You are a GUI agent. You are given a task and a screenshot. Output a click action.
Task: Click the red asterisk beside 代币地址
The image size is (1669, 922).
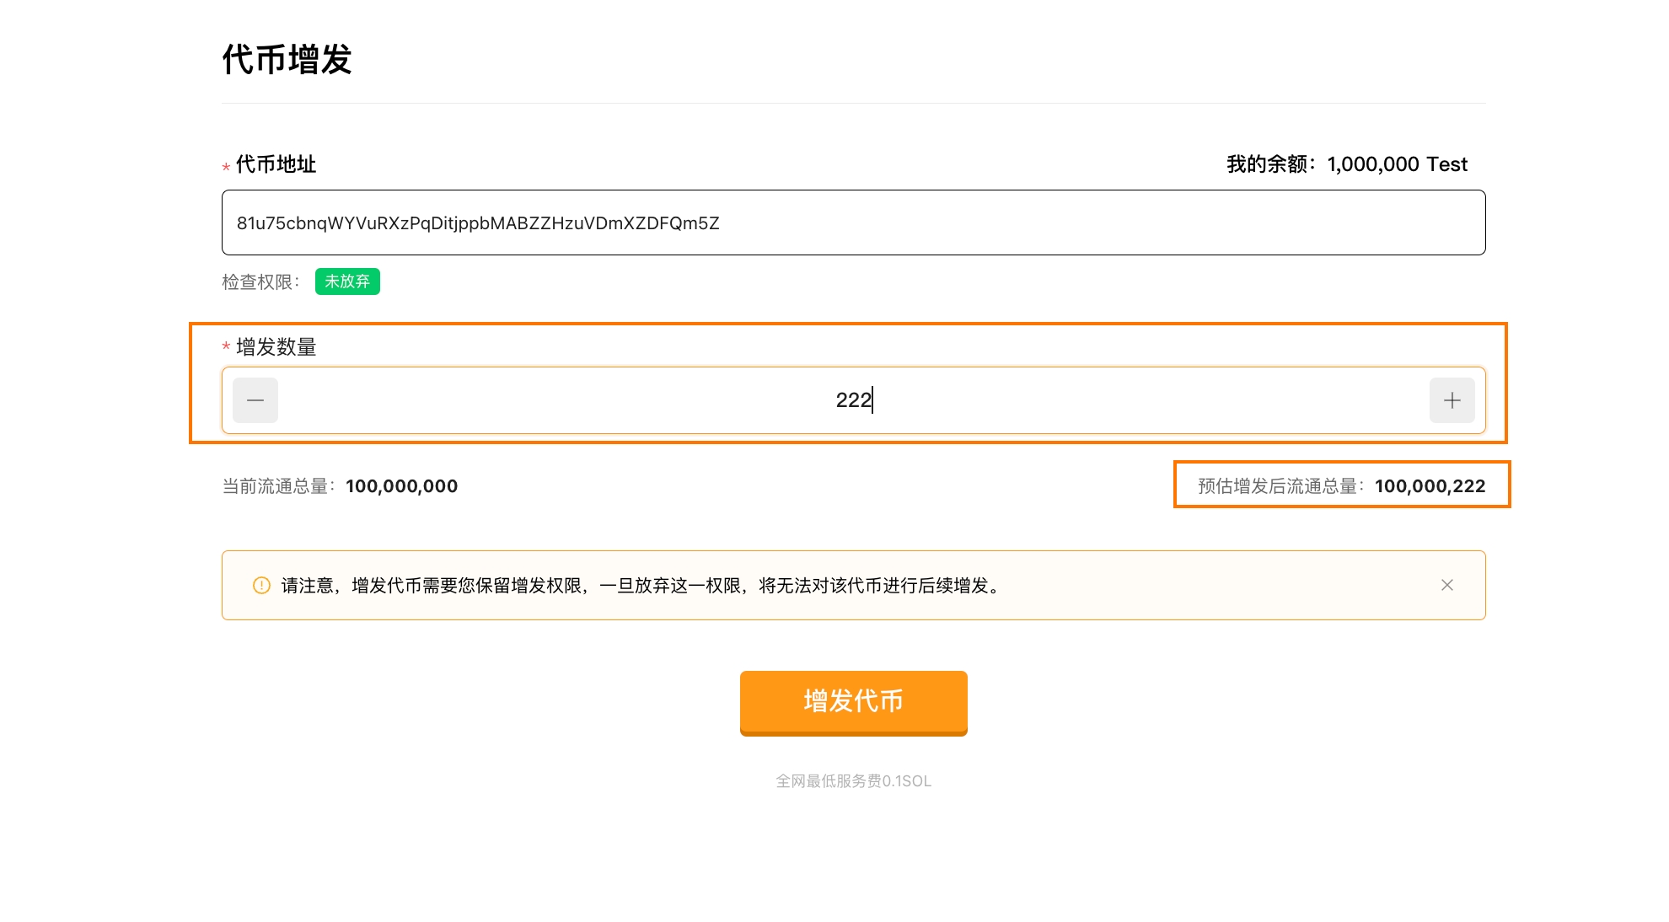(x=226, y=167)
